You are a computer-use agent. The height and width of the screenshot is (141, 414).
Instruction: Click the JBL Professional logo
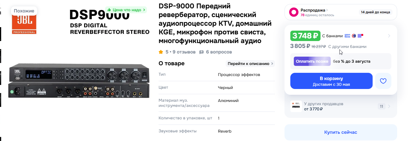[24, 24]
